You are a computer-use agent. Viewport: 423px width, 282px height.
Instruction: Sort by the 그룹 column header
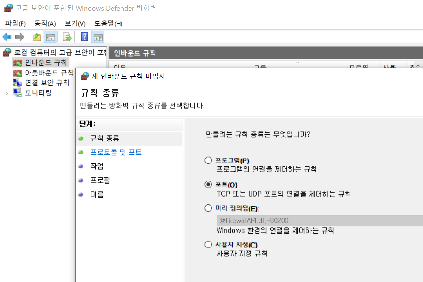coord(297,65)
